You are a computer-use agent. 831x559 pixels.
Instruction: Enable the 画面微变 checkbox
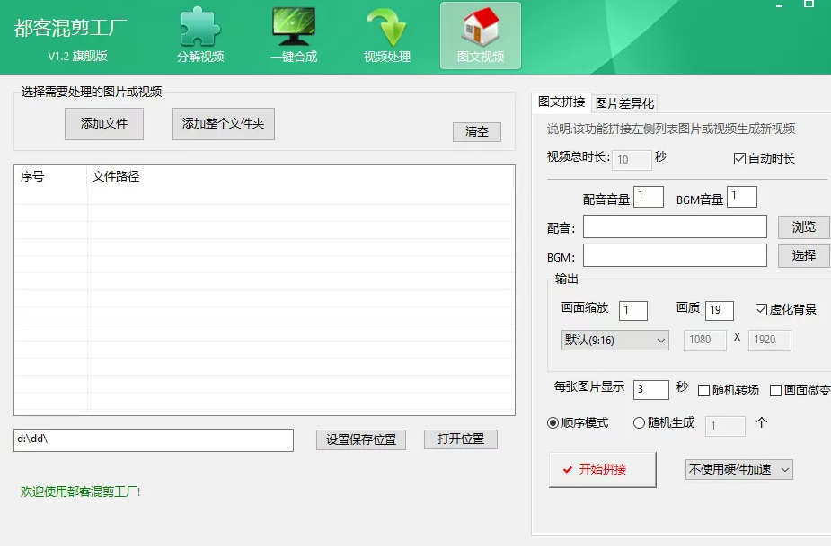point(800,390)
